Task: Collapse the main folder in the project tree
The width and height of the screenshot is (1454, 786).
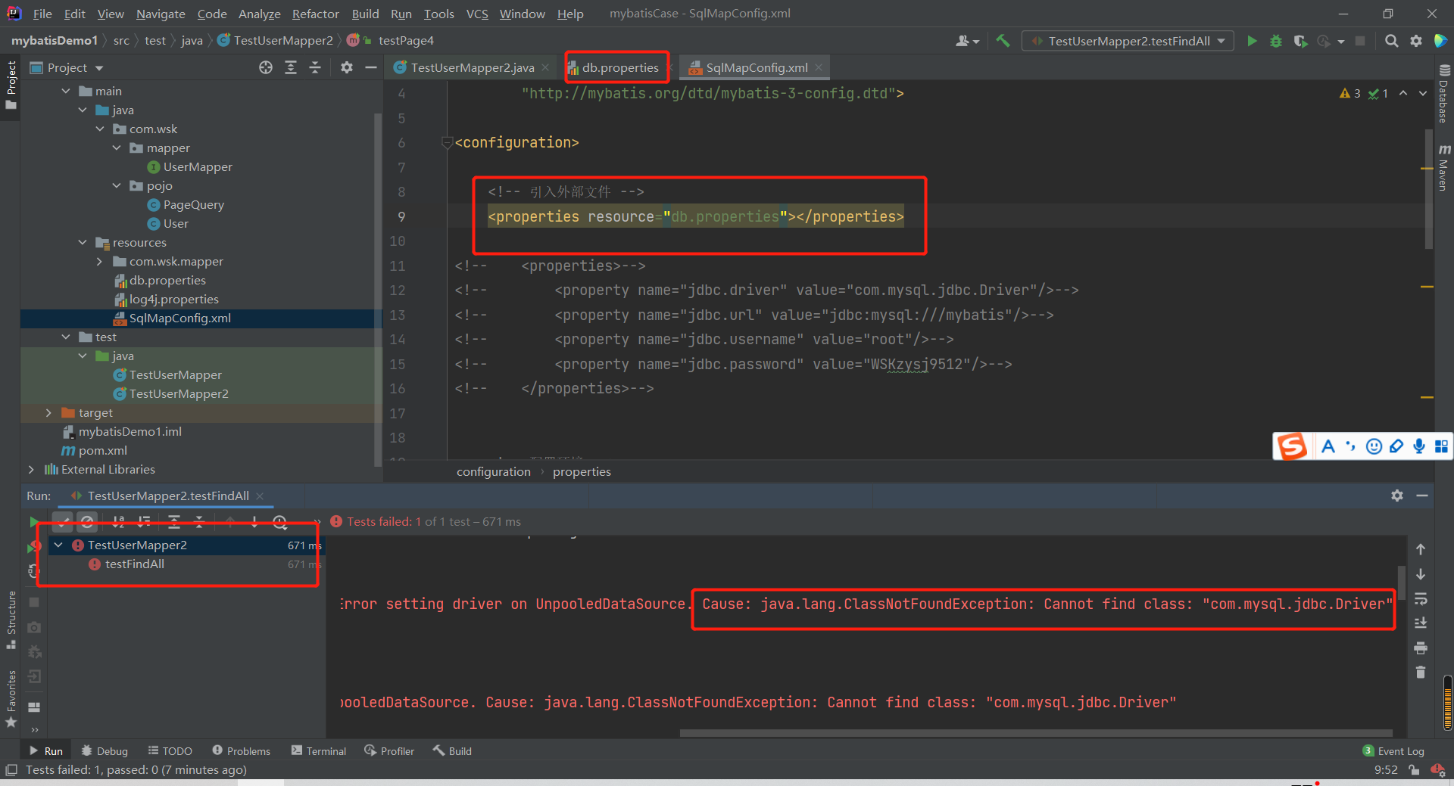Action: 66,91
